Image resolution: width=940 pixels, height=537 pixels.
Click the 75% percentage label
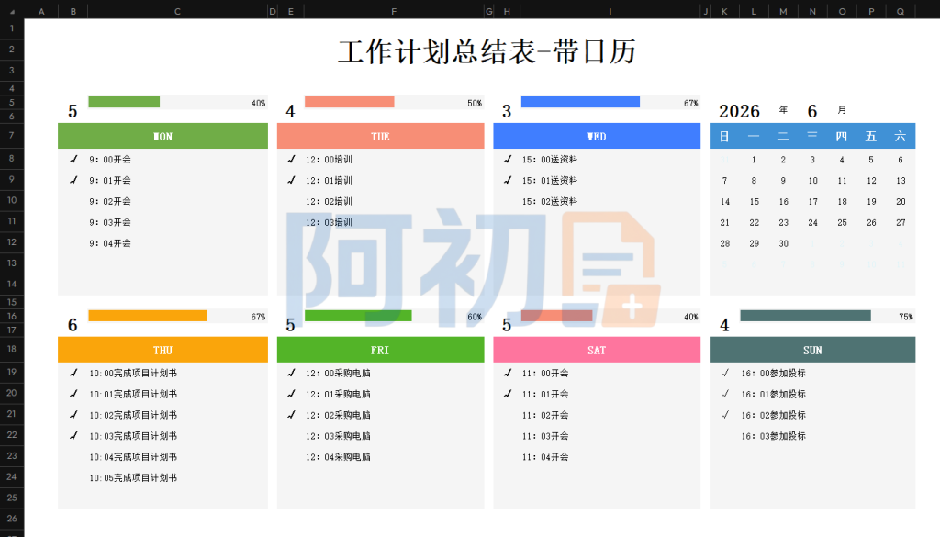(906, 317)
